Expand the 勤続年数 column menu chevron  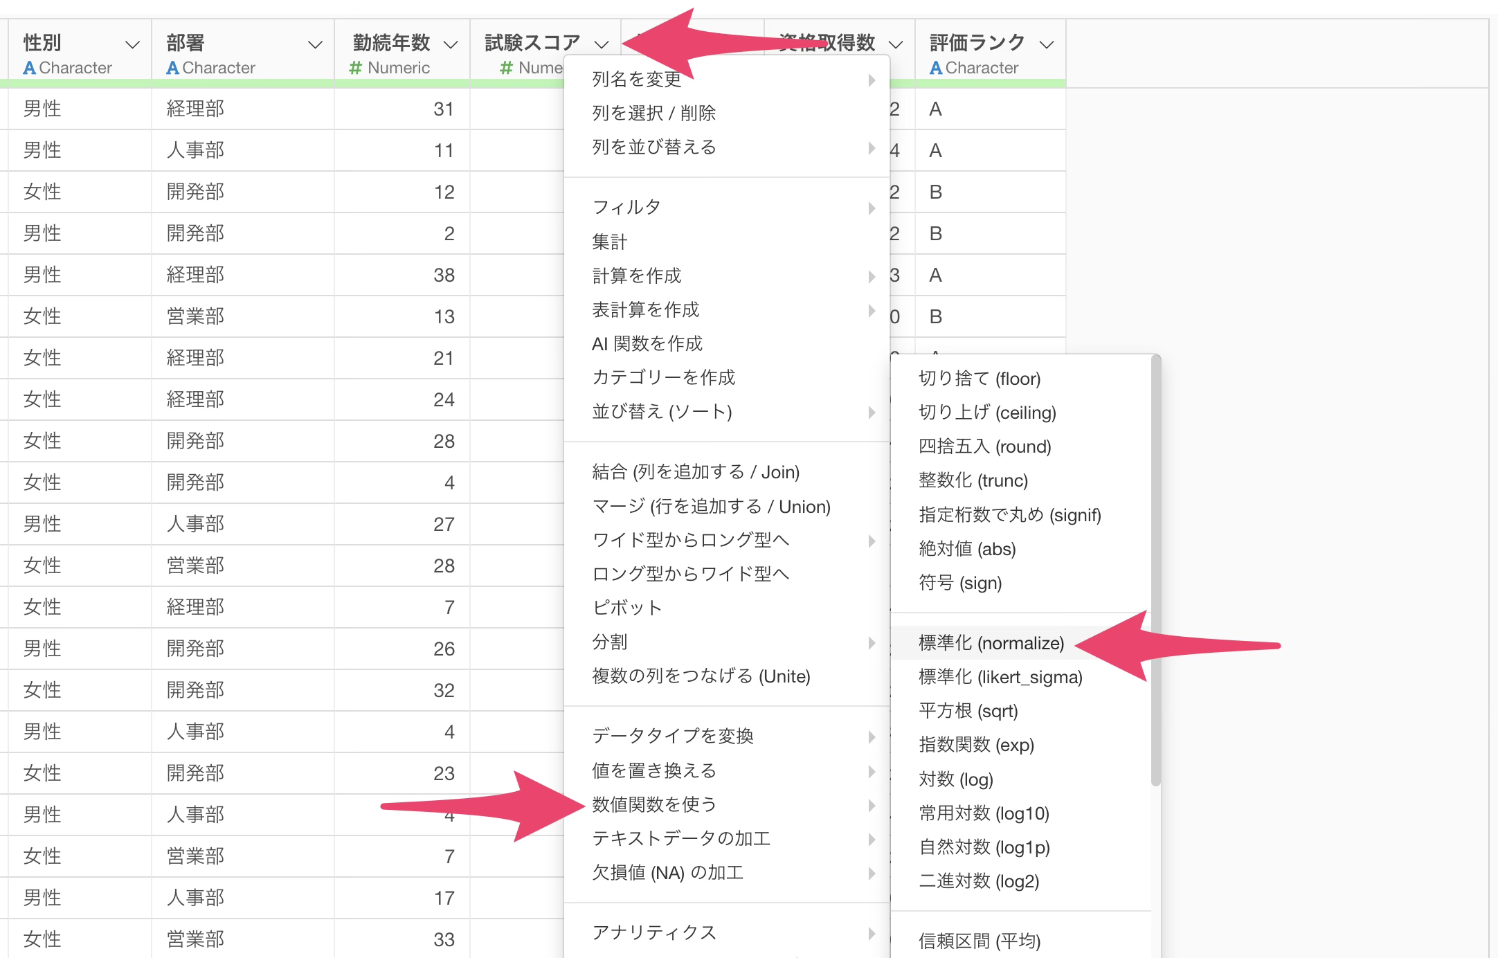click(x=450, y=45)
